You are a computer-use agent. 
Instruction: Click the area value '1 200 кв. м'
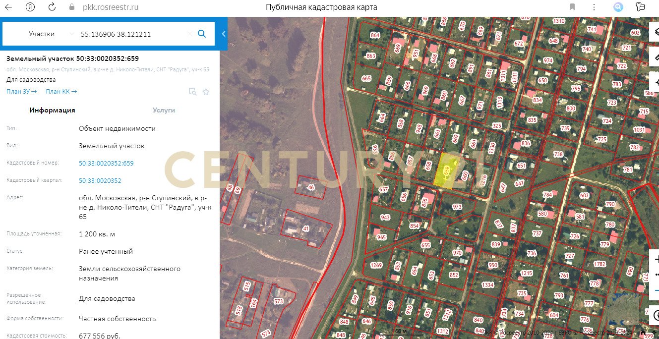pos(97,234)
